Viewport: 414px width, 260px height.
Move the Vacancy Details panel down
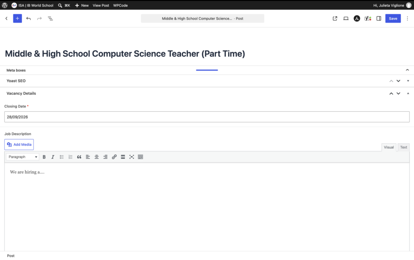click(x=398, y=94)
